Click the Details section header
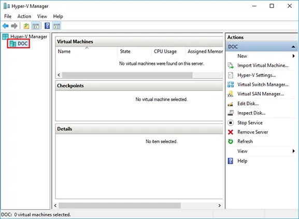Screen dimensions: 299x219 (139, 129)
